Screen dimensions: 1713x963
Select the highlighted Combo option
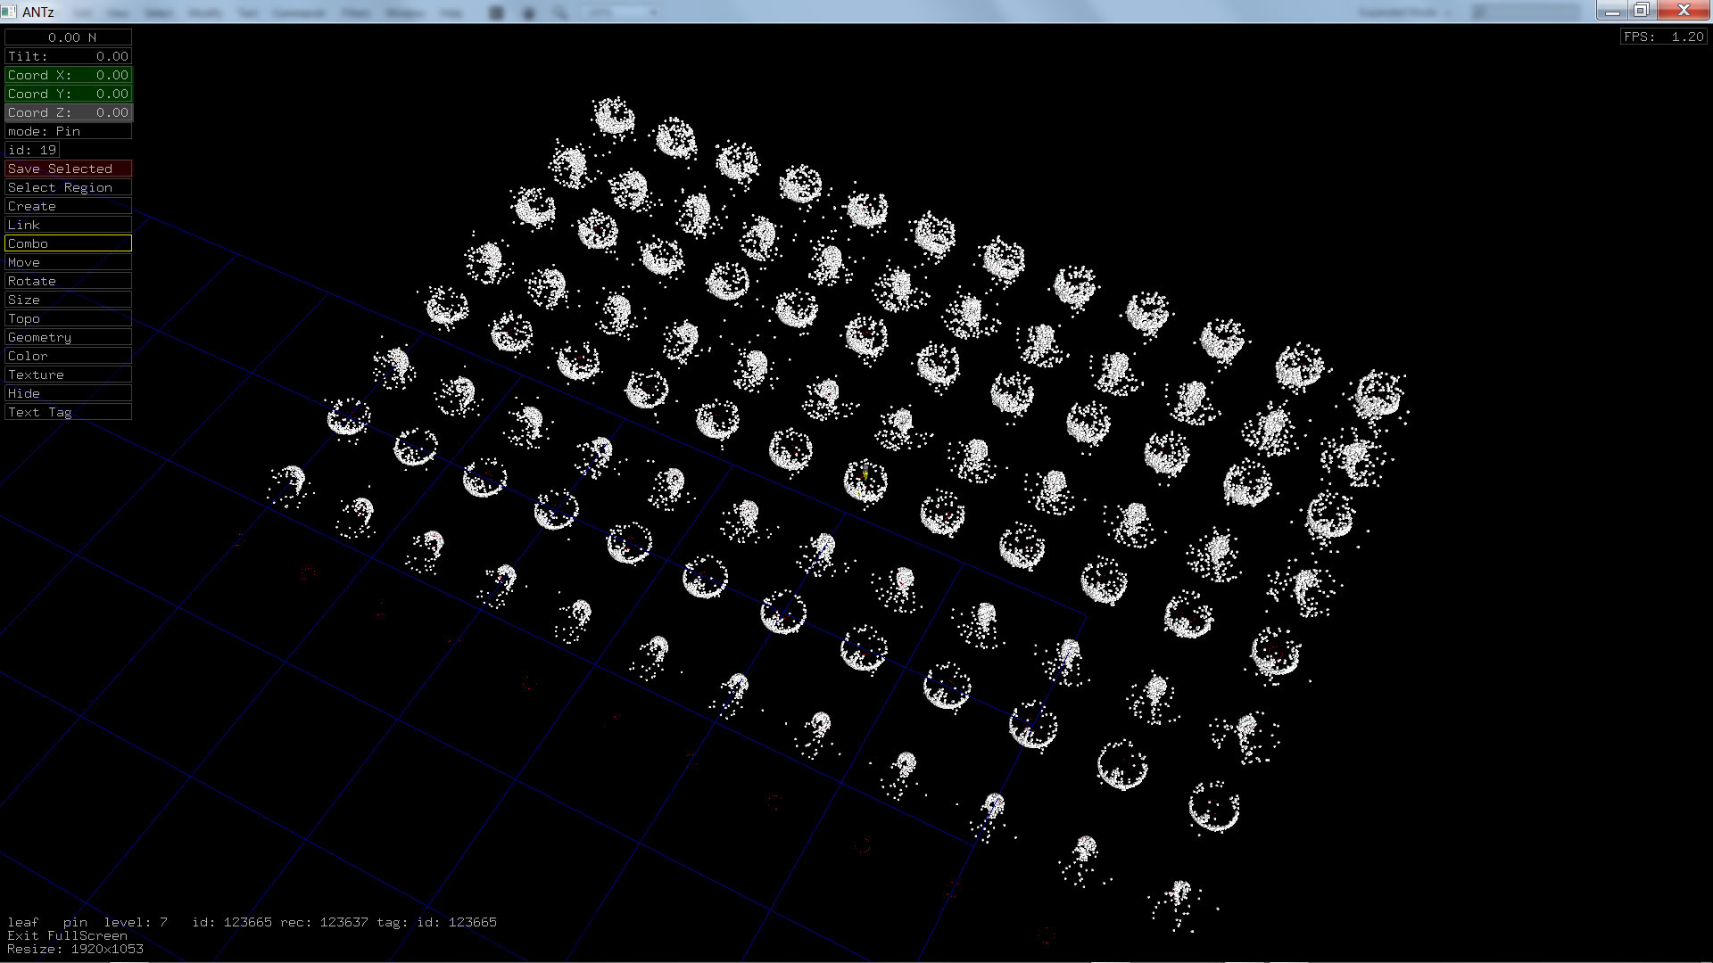click(x=68, y=243)
